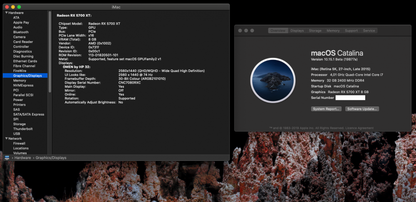
Task: Click the Radeon RX 5700 XT heading
Action: coord(74,16)
